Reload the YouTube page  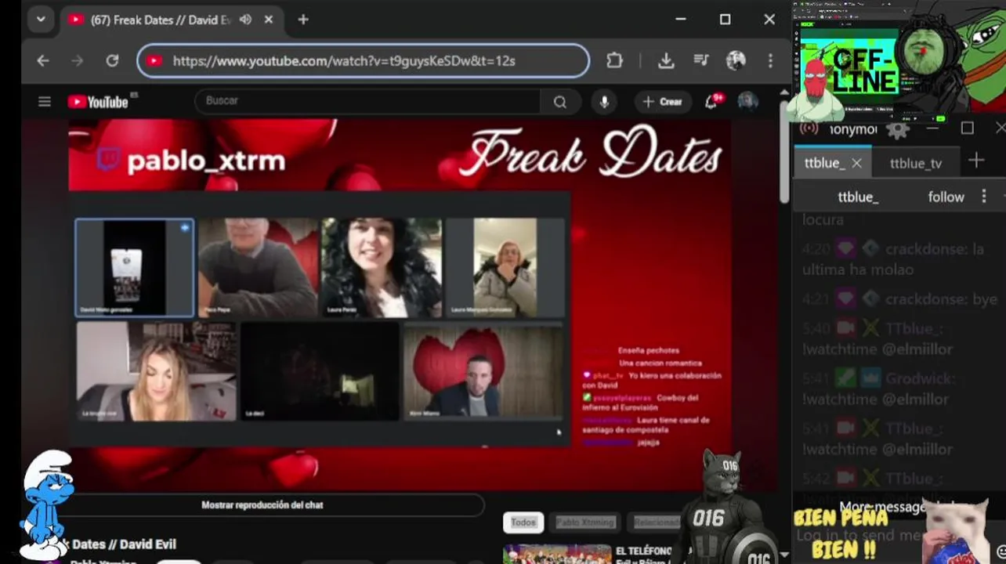click(112, 61)
